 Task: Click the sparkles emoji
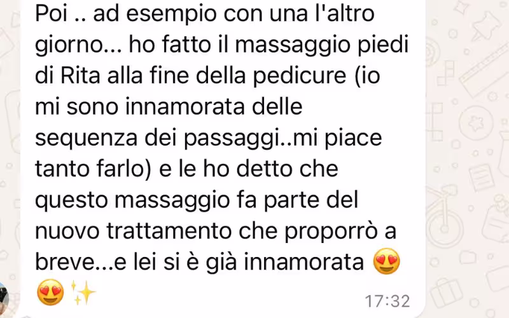(83, 293)
